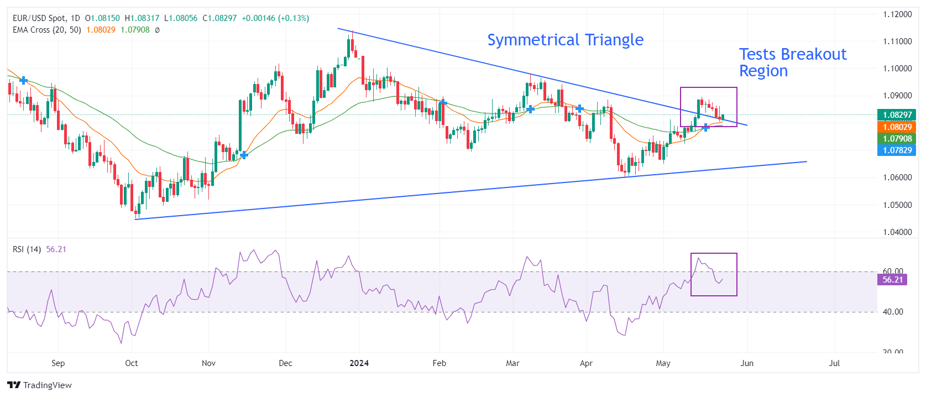Click the TradingView logo
Viewport: 926px width, 397px height.
coord(39,385)
